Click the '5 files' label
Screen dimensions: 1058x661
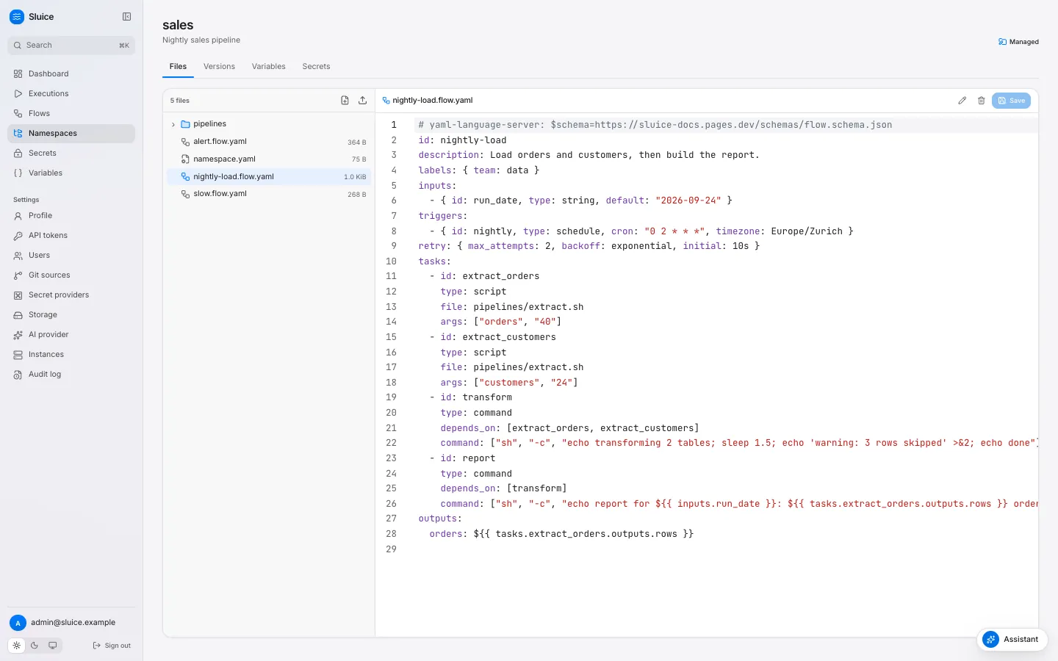click(180, 101)
